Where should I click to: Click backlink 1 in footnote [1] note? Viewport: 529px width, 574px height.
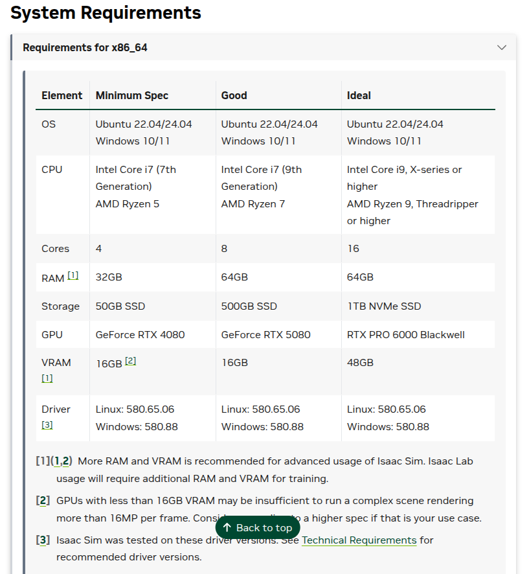point(57,461)
